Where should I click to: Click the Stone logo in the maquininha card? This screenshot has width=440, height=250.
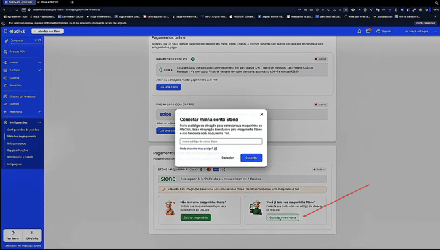click(x=168, y=179)
